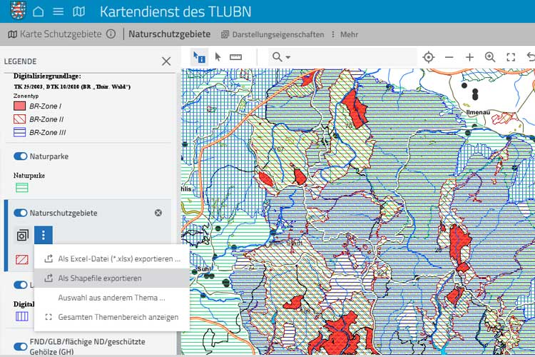Export as Excel file (*.xlsx)
This screenshot has width=535, height=357.
[112, 258]
